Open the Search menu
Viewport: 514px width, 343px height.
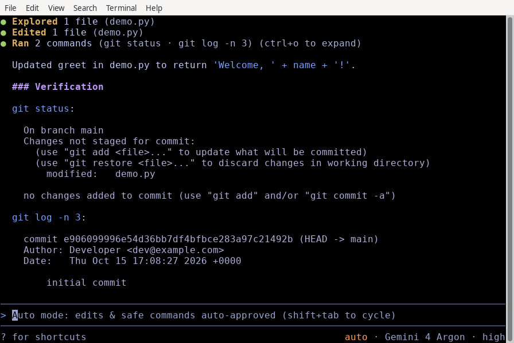[x=85, y=8]
